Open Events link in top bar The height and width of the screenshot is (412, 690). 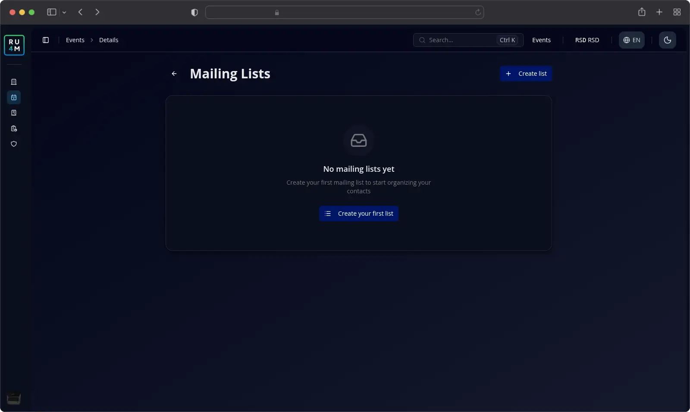(x=541, y=40)
